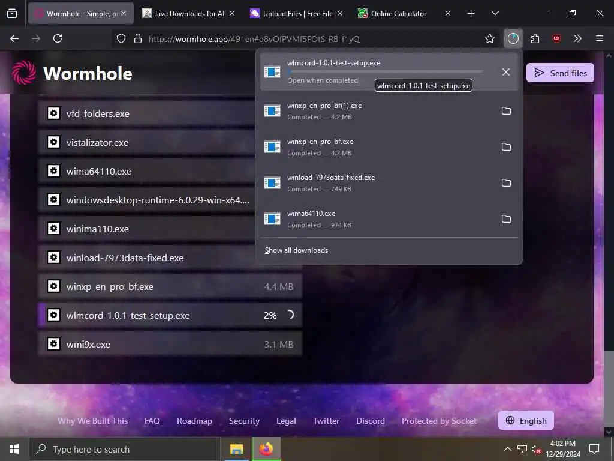Click the Send files button
Viewport: 614px width, 461px height.
click(x=560, y=73)
